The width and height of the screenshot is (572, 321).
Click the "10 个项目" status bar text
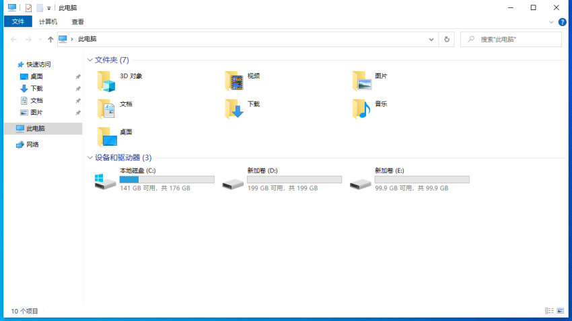(x=24, y=311)
